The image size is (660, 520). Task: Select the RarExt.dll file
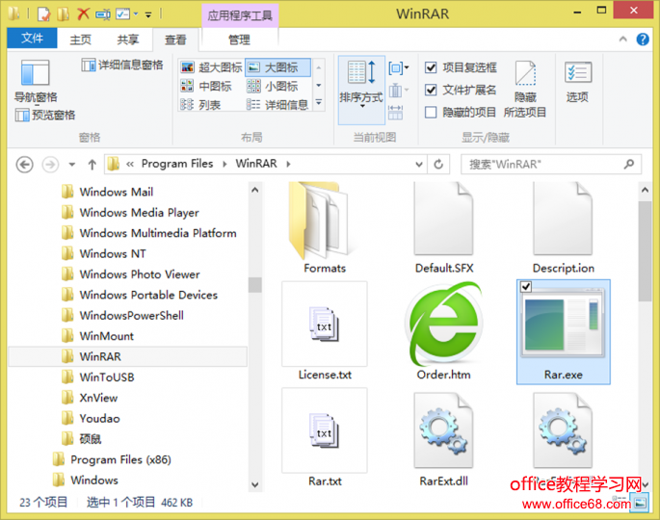tap(443, 439)
